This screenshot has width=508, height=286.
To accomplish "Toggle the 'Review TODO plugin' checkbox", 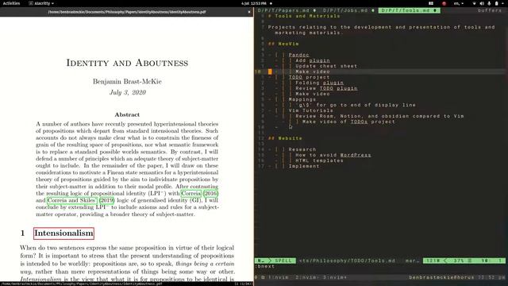I will [x=287, y=88].
